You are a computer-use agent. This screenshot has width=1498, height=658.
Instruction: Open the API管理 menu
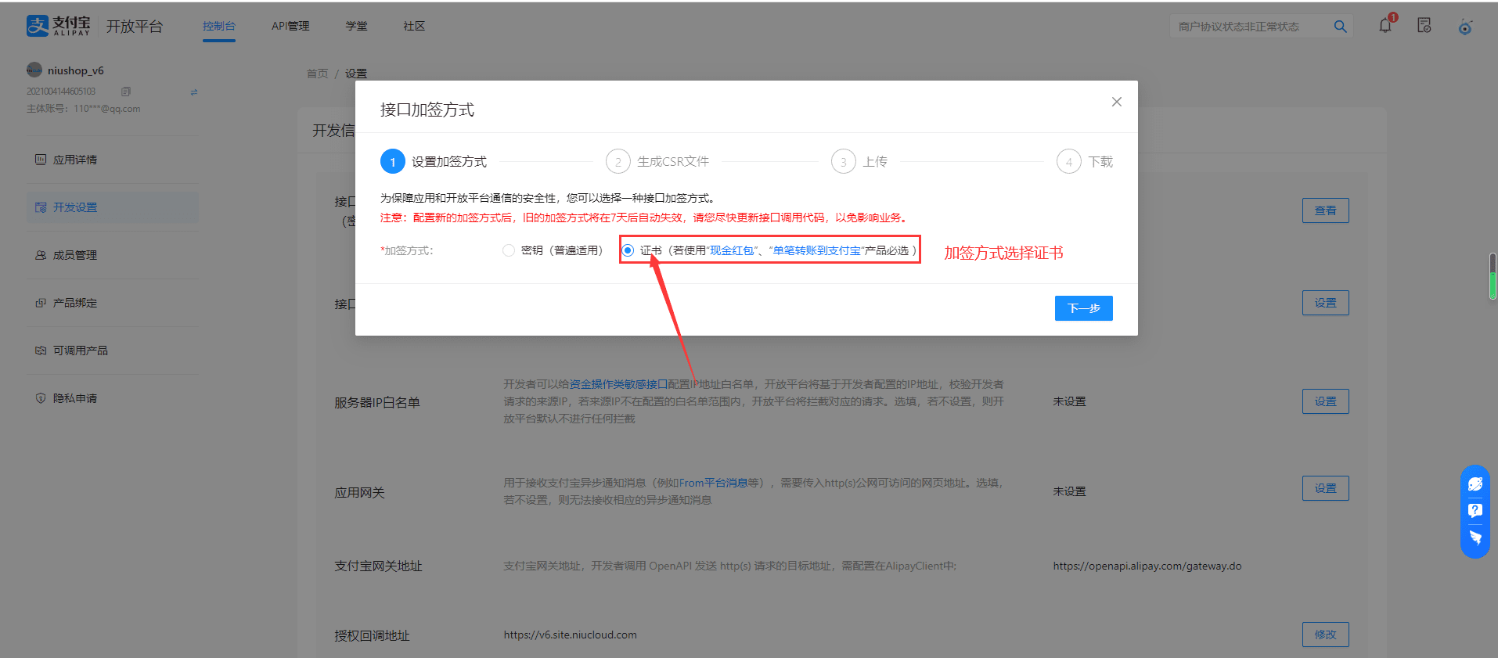tap(290, 26)
